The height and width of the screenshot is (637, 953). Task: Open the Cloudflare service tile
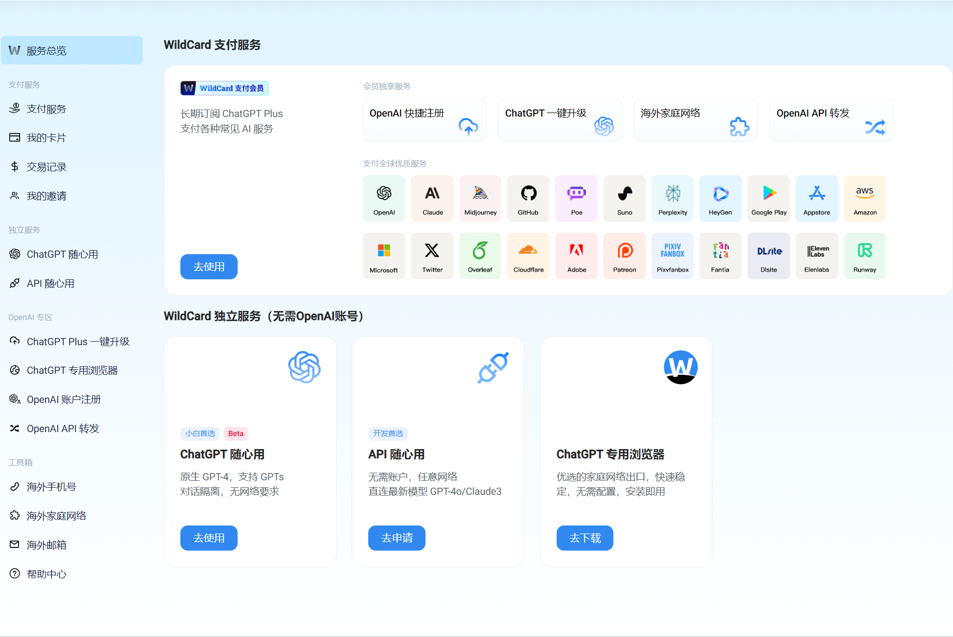(528, 256)
